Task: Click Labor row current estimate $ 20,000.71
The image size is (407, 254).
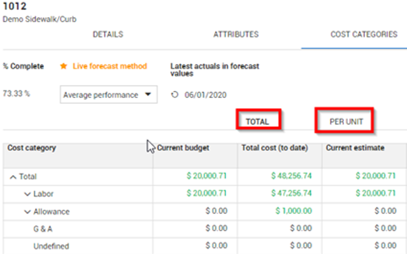Action: [376, 193]
